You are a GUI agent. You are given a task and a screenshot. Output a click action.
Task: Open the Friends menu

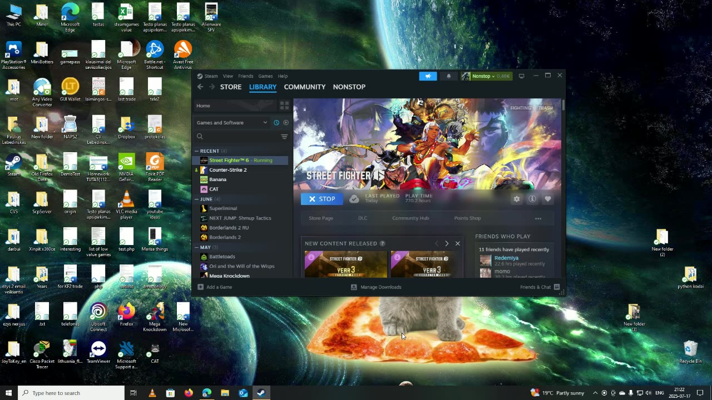tap(245, 76)
